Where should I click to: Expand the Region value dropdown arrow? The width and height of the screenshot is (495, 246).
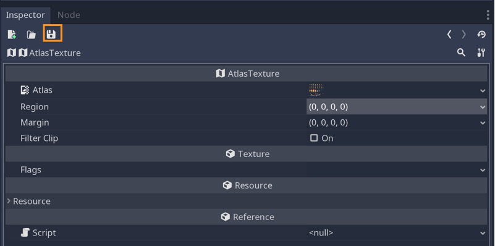tap(483, 107)
